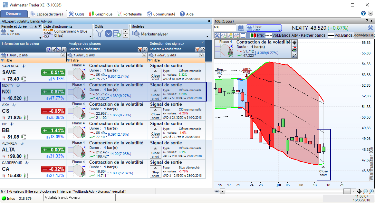Click the hammer settings icon in Détection des signaux

click(x=203, y=50)
